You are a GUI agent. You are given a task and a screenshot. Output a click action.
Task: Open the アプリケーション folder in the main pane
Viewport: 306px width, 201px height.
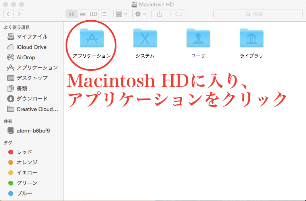92,38
